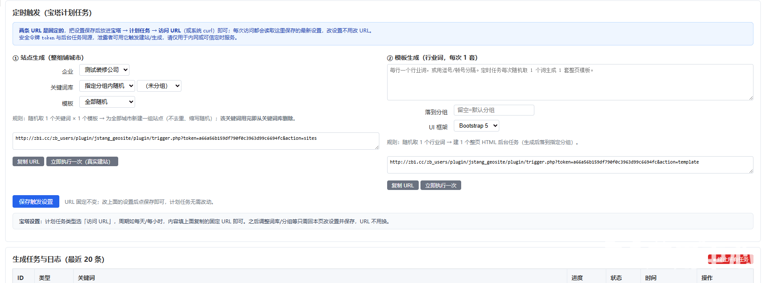Click the 关键词库 field label
This screenshot has width=763, height=283.
pos(62,87)
